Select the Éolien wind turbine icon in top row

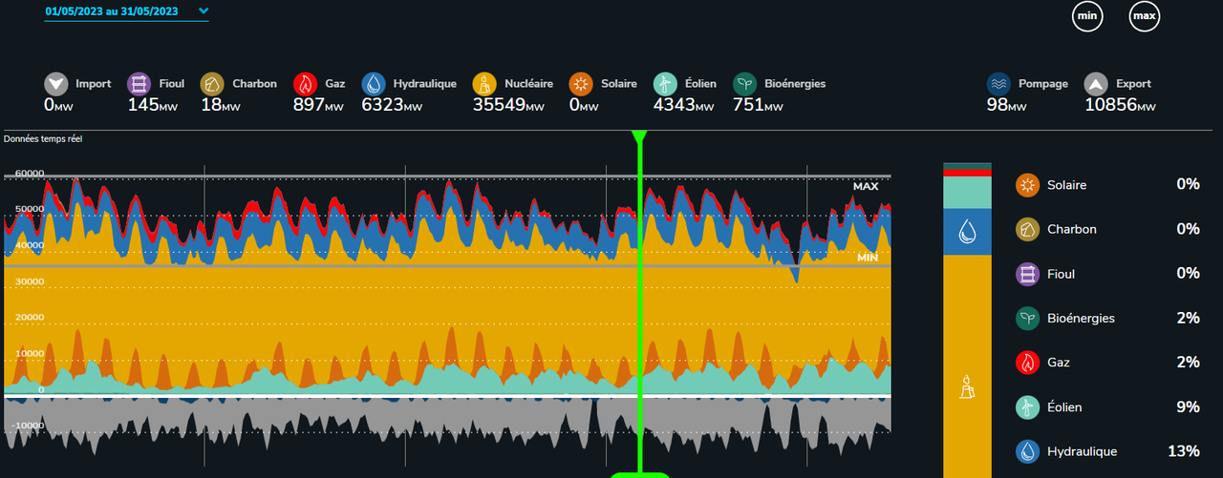coord(665,84)
